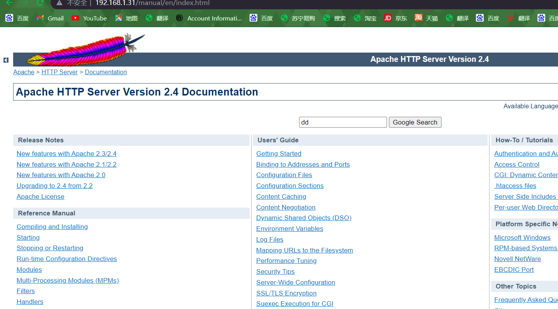This screenshot has width=558, height=309.
Task: Open the 天猫 bookmark
Action: click(426, 18)
